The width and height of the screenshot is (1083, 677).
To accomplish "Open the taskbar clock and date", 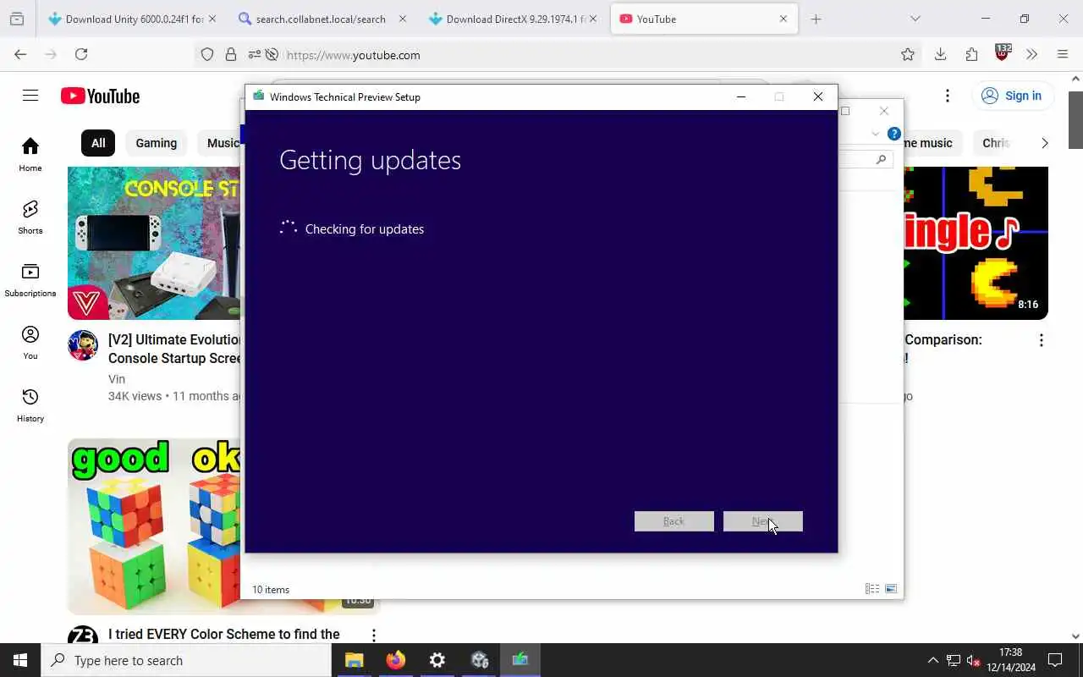I will 1011,660.
